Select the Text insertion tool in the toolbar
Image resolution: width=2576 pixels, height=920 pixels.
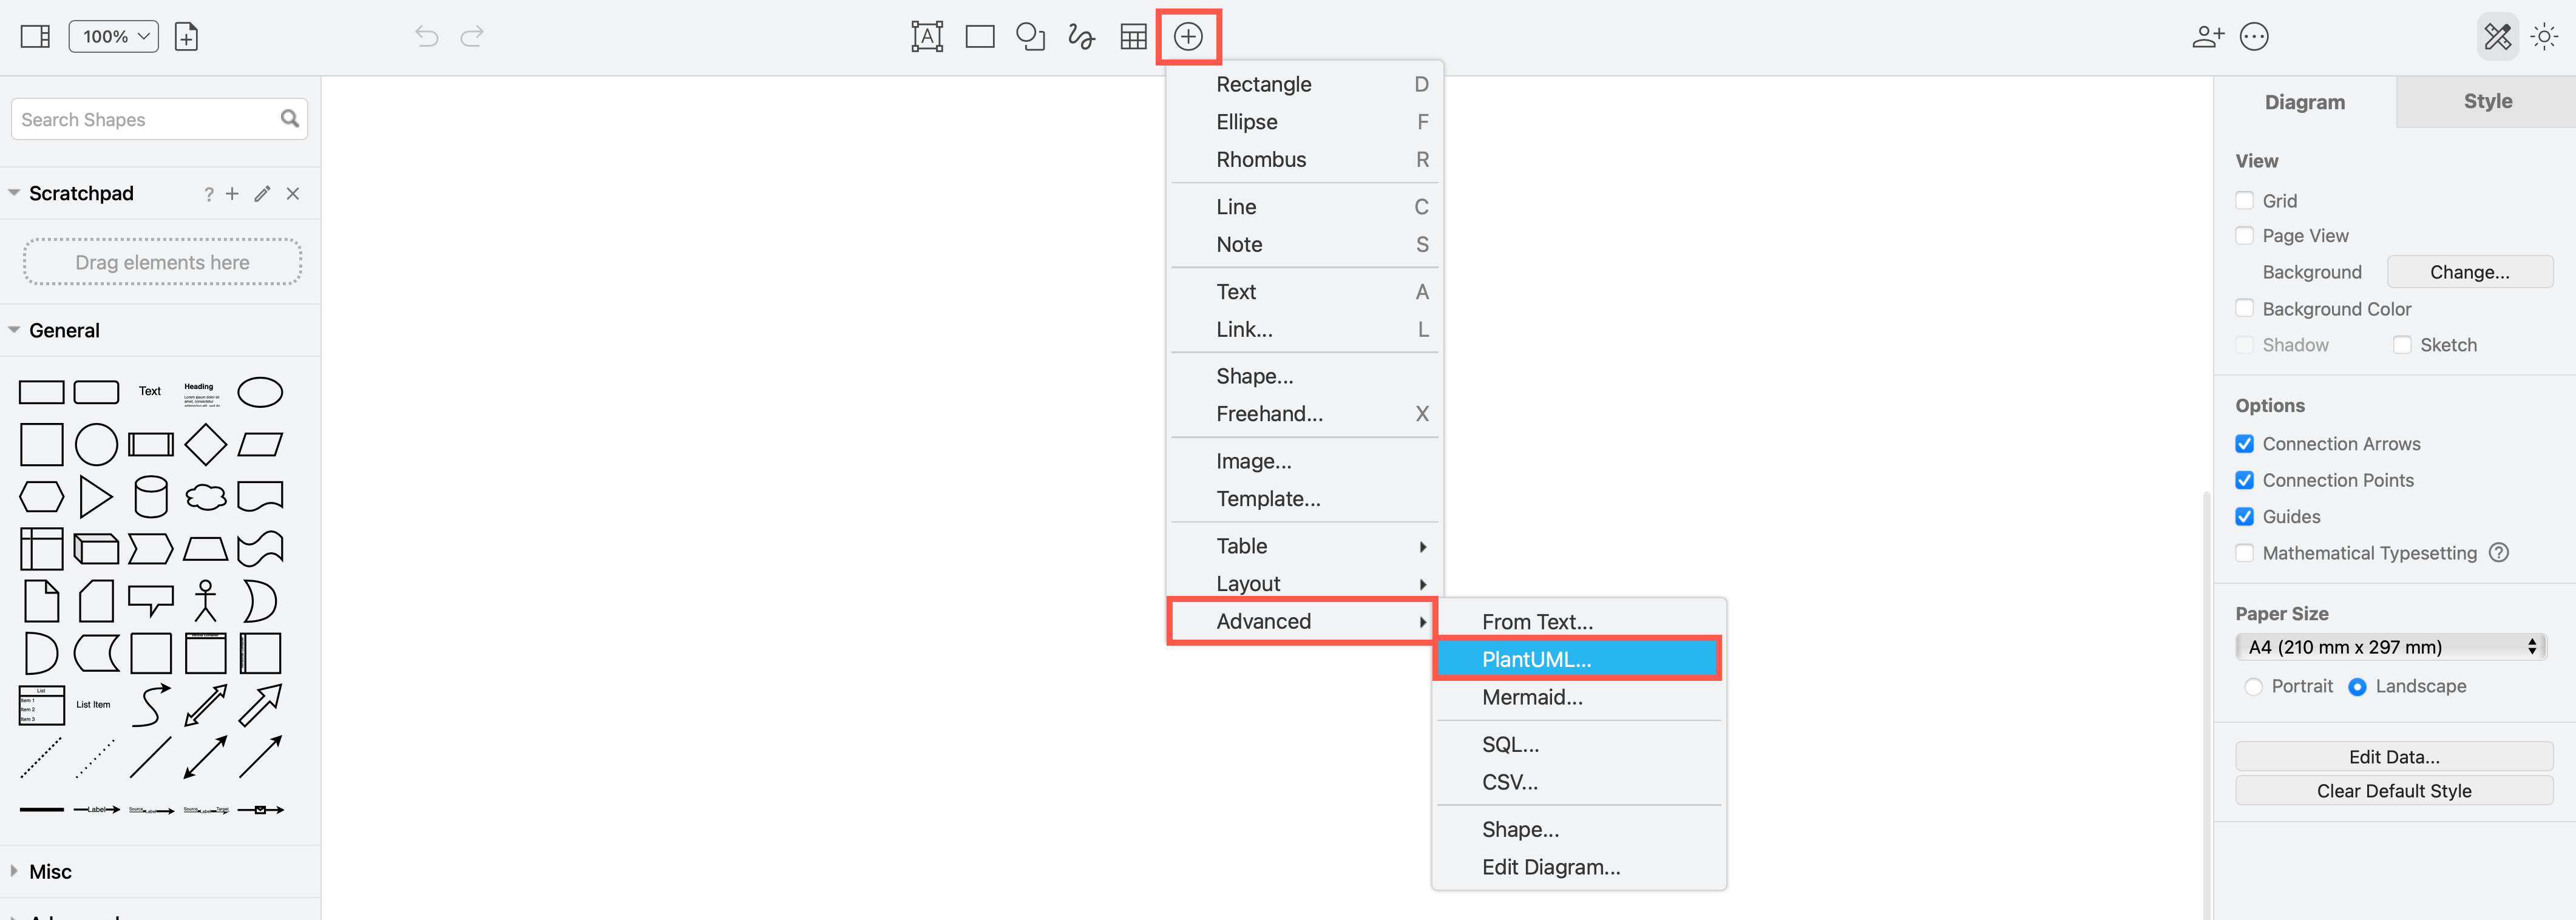click(926, 36)
